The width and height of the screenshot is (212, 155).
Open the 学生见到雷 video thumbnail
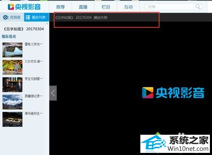tap(12, 84)
